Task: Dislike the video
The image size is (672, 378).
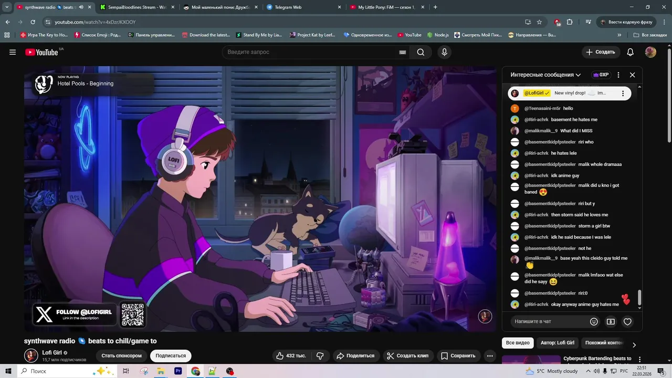Action: pyautogui.click(x=320, y=355)
